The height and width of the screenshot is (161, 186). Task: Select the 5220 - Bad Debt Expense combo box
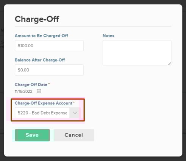48,113
